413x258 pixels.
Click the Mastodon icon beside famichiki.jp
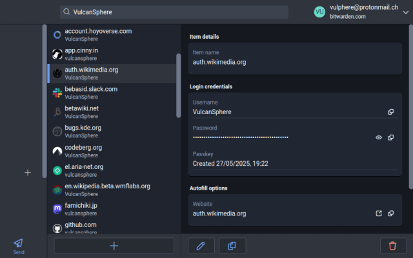pos(57,209)
